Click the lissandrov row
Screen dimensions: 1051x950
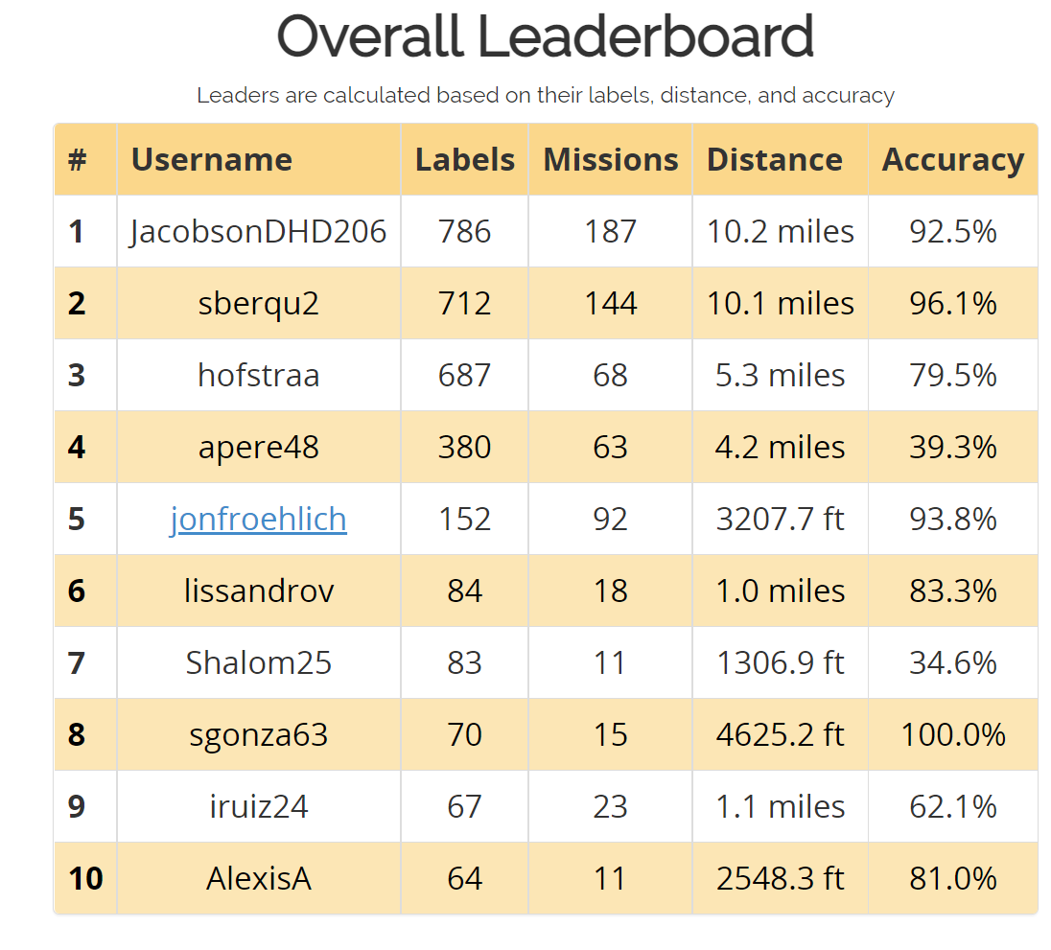(258, 591)
